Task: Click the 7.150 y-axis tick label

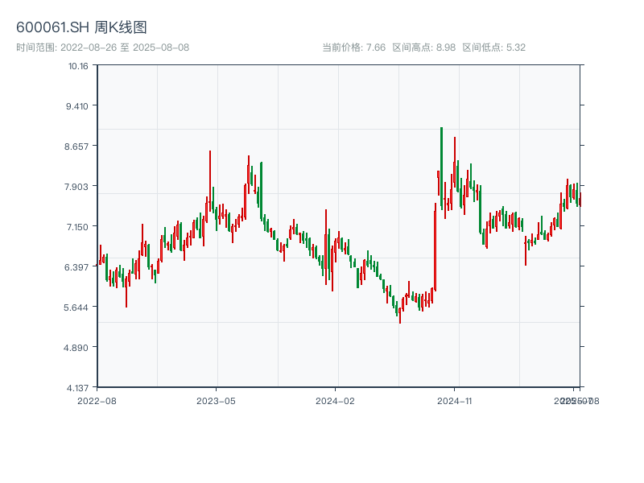Action: coord(77,227)
